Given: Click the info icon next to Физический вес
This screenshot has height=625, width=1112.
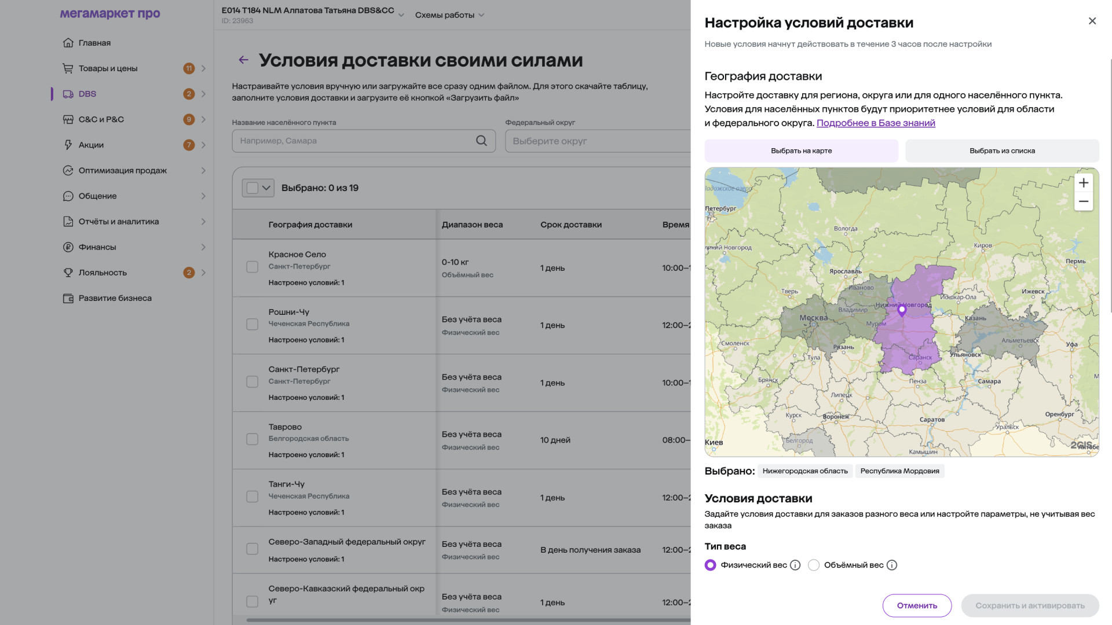Looking at the screenshot, I should (x=795, y=565).
